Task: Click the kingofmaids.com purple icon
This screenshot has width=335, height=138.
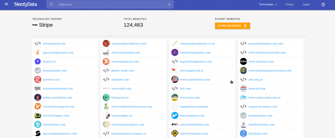Action: [x=175, y=52]
